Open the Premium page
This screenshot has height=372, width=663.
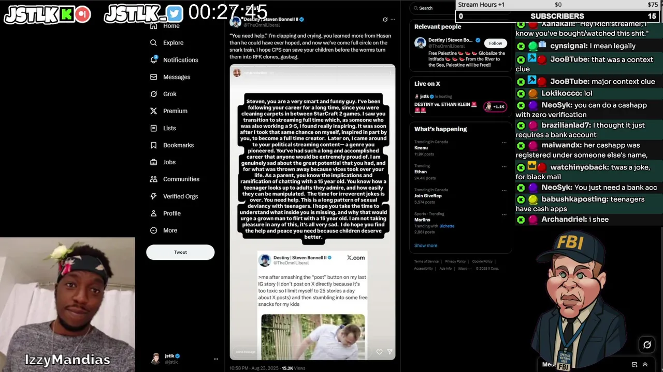tap(169, 111)
